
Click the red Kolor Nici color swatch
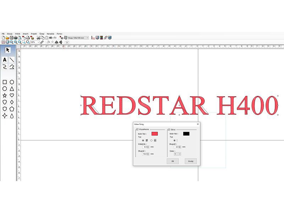click(154, 133)
